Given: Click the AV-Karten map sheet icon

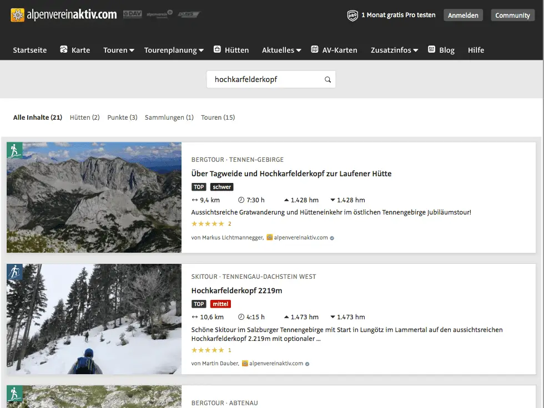Looking at the screenshot, I should [x=315, y=49].
